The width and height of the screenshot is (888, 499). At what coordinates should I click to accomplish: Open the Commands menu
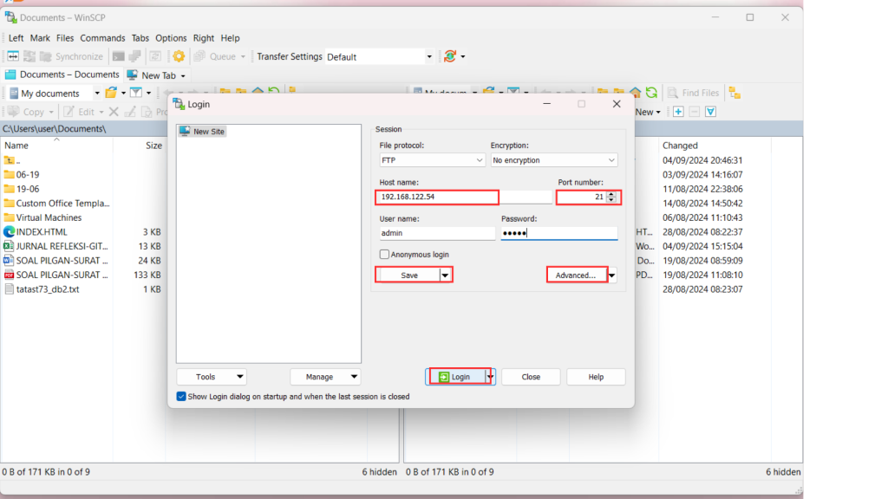coord(102,38)
